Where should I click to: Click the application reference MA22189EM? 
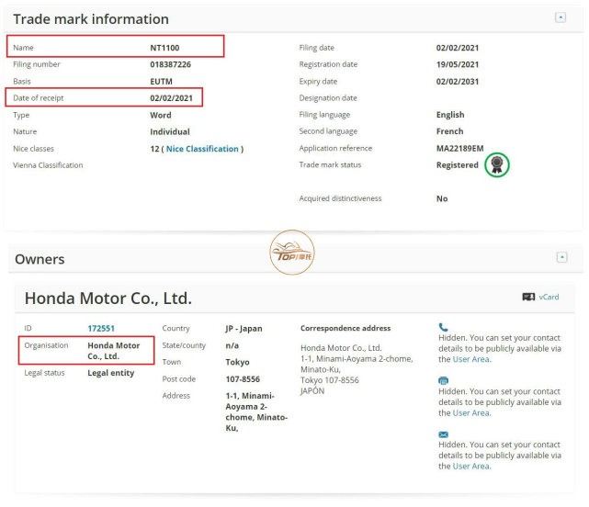pos(459,149)
